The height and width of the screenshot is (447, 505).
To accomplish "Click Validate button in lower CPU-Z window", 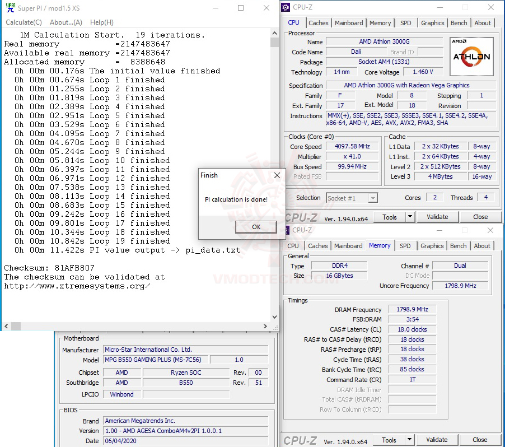I will (436, 440).
